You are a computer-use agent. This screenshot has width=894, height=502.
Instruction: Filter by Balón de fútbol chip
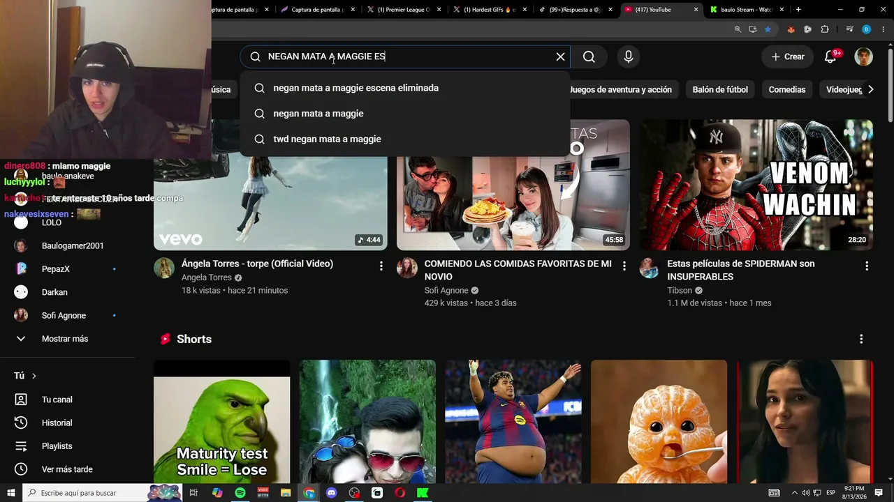tap(720, 89)
